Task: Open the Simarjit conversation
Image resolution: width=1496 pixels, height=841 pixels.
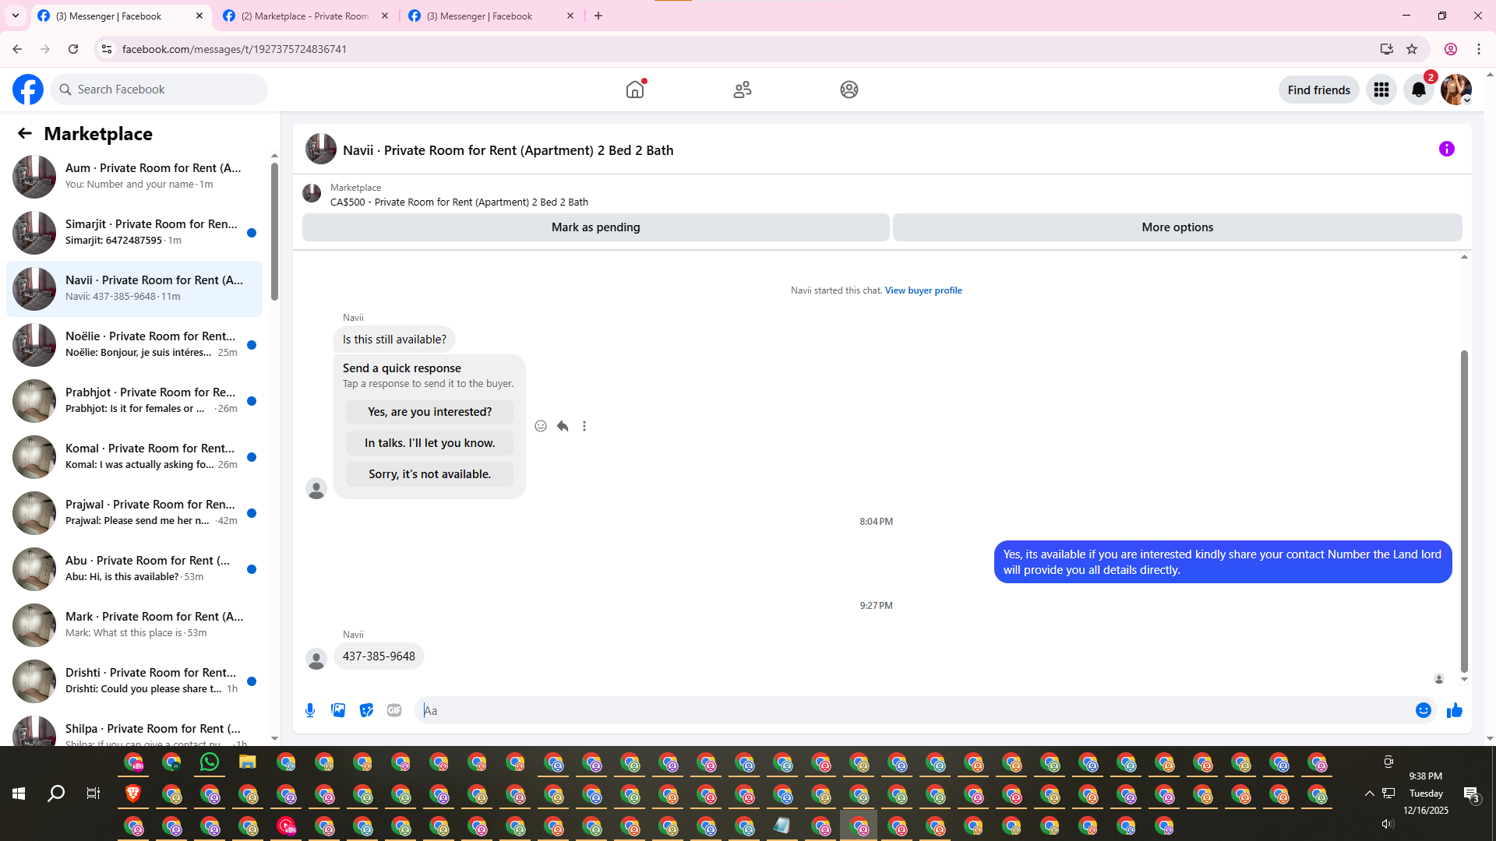Action: pyautogui.click(x=134, y=232)
